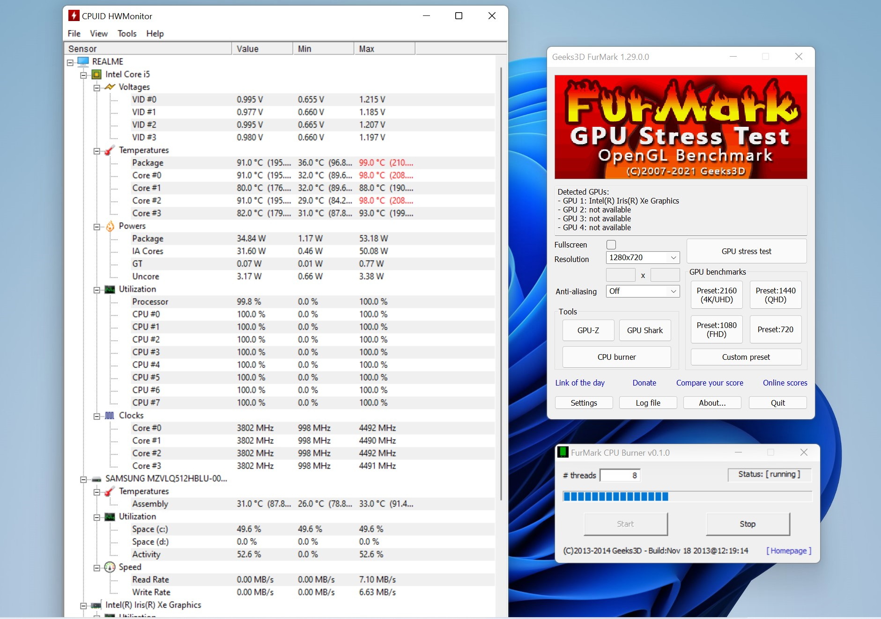Viewport: 881px width, 619px height.
Task: Open the View menu in HWMonitor
Action: point(99,34)
